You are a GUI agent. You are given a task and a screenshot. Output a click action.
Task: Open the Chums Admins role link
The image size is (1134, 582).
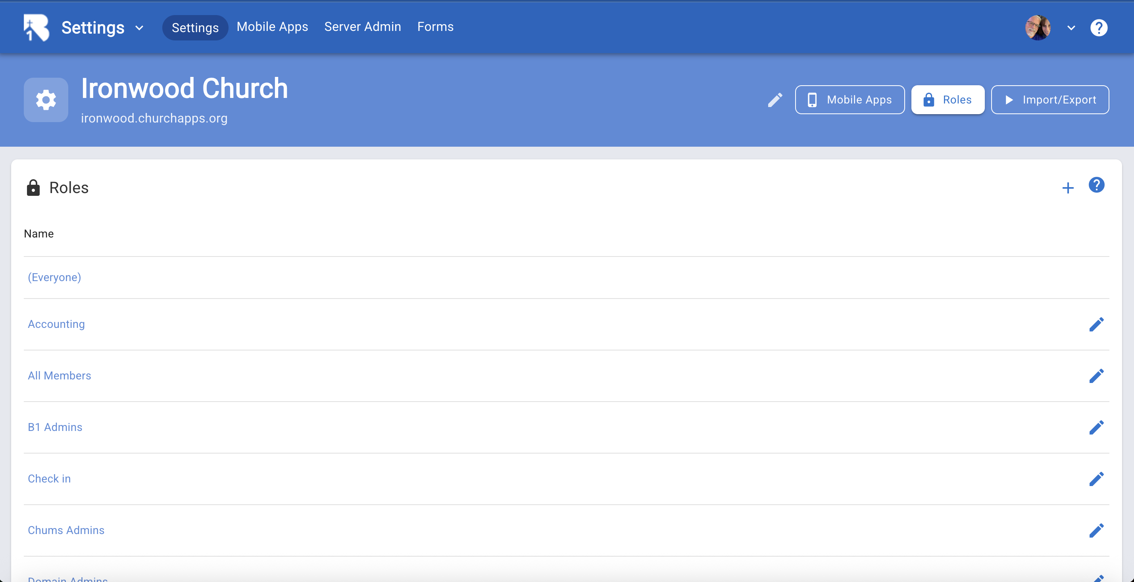[x=66, y=530]
